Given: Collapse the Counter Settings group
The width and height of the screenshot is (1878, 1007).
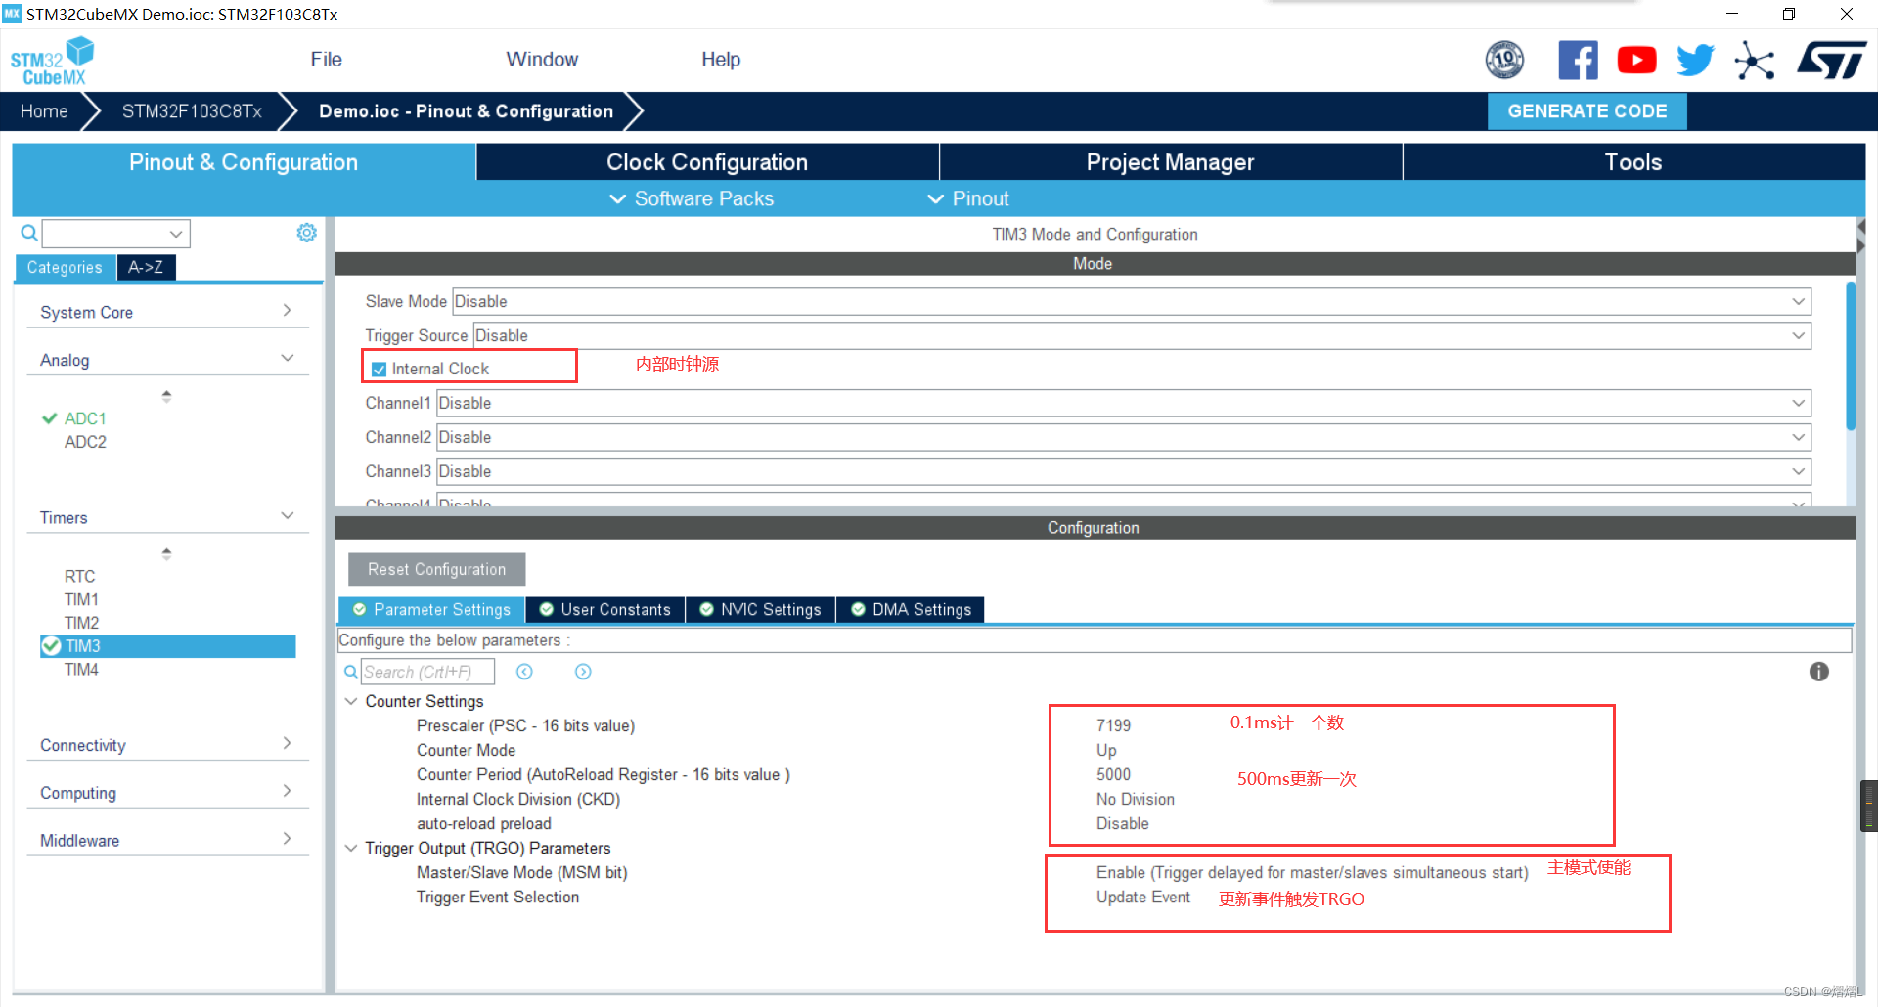Looking at the screenshot, I should point(351,701).
